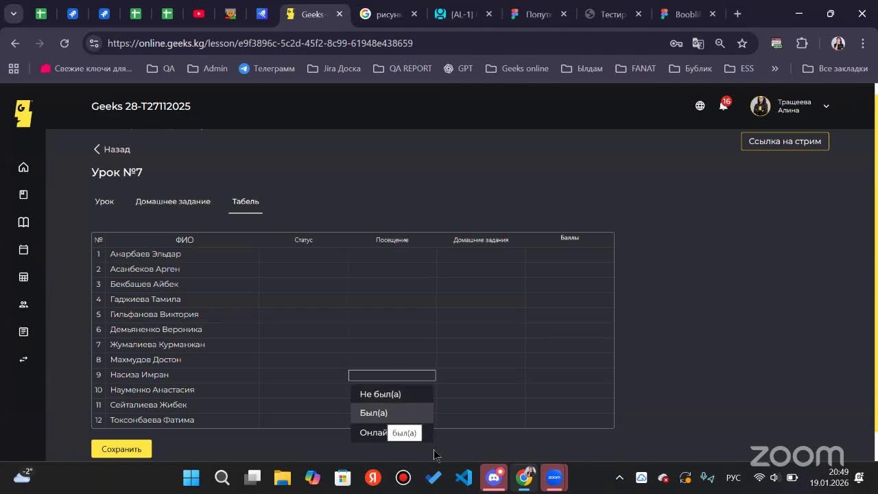Open the tab search dropdown arrow
Image resolution: width=878 pixels, height=494 pixels.
[x=14, y=14]
